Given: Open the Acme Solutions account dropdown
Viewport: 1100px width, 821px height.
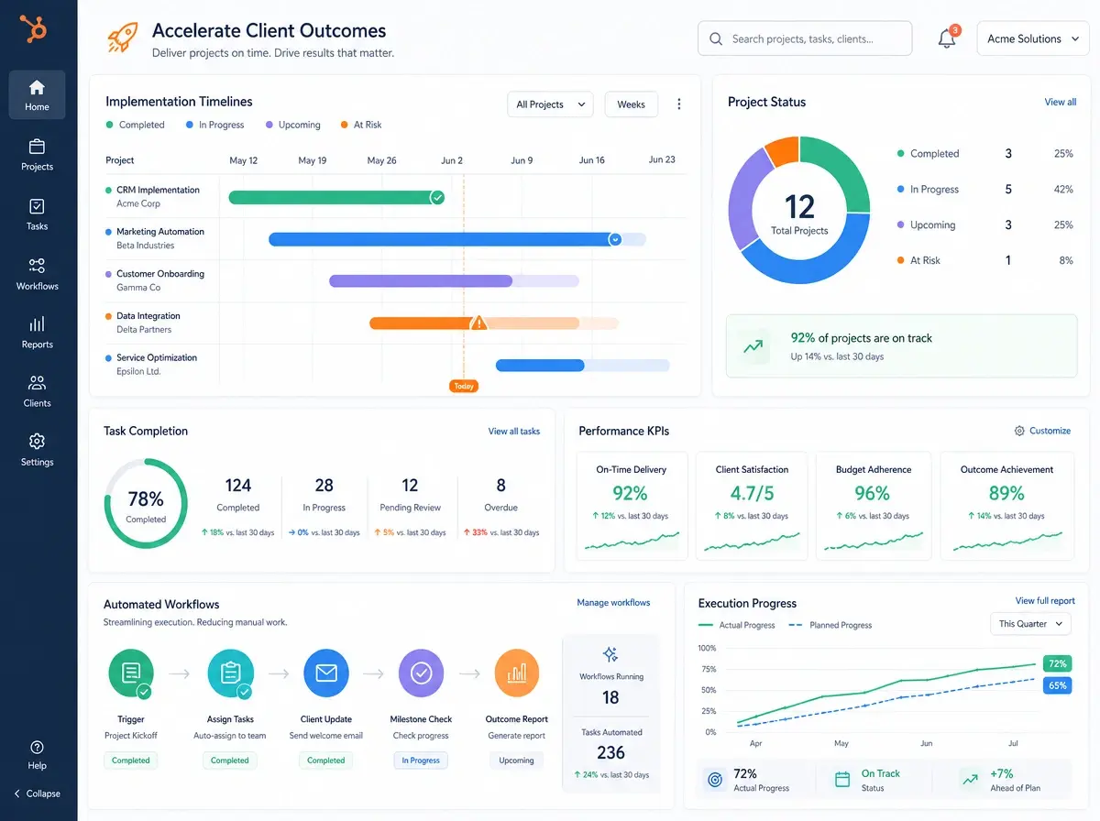Looking at the screenshot, I should pos(1033,38).
